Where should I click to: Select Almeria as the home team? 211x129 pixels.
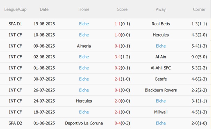tap(84, 46)
